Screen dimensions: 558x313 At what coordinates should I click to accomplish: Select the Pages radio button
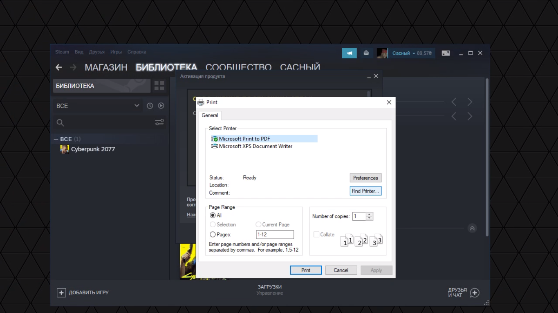click(x=213, y=235)
